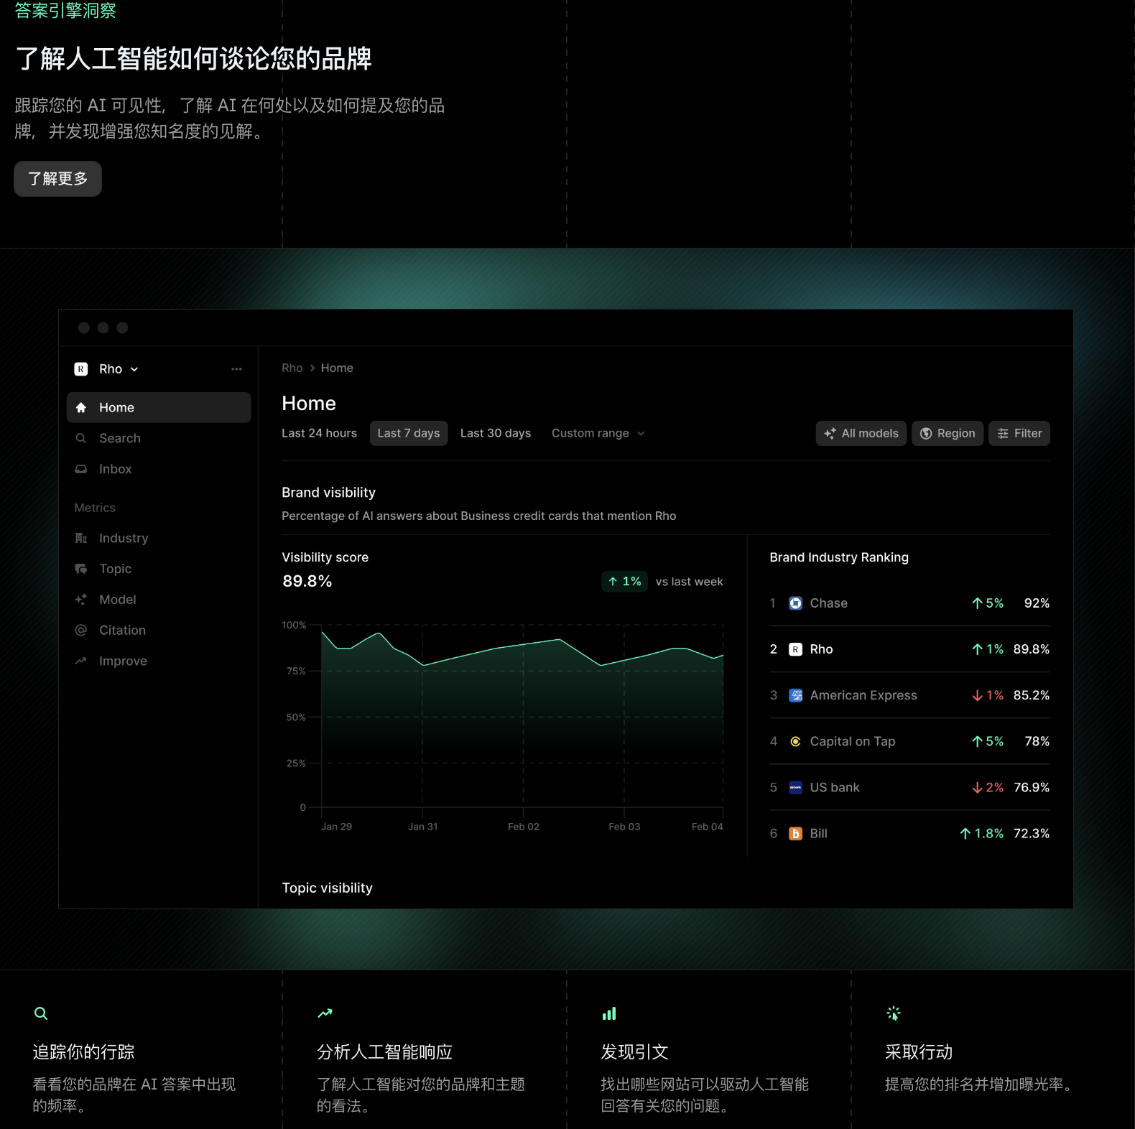The image size is (1135, 1129).
Task: Click the Citation at-sign icon
Action: click(81, 631)
